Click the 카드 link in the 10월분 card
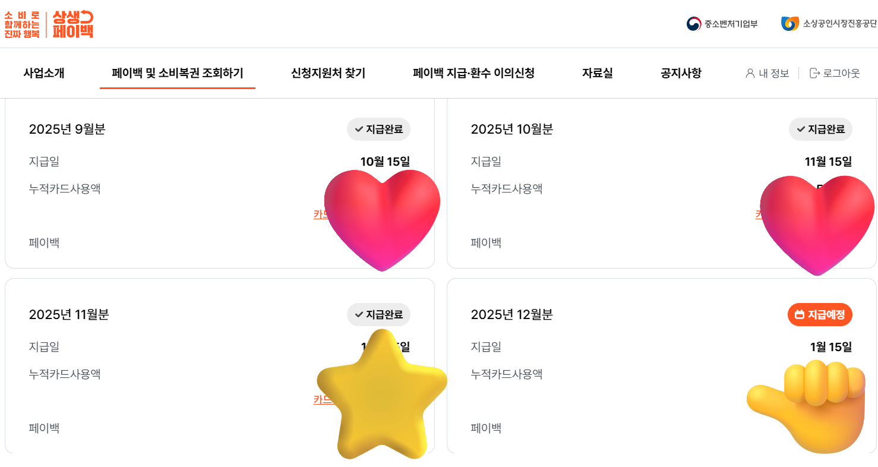This screenshot has height=467, width=878. click(762, 214)
